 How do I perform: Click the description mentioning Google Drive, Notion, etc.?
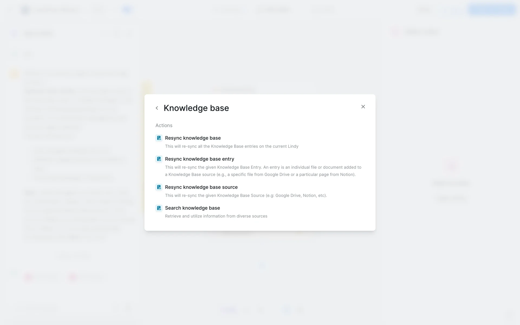click(x=246, y=196)
